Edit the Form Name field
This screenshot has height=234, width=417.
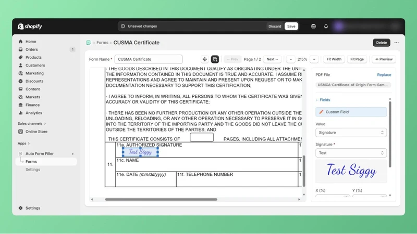tap(149, 59)
